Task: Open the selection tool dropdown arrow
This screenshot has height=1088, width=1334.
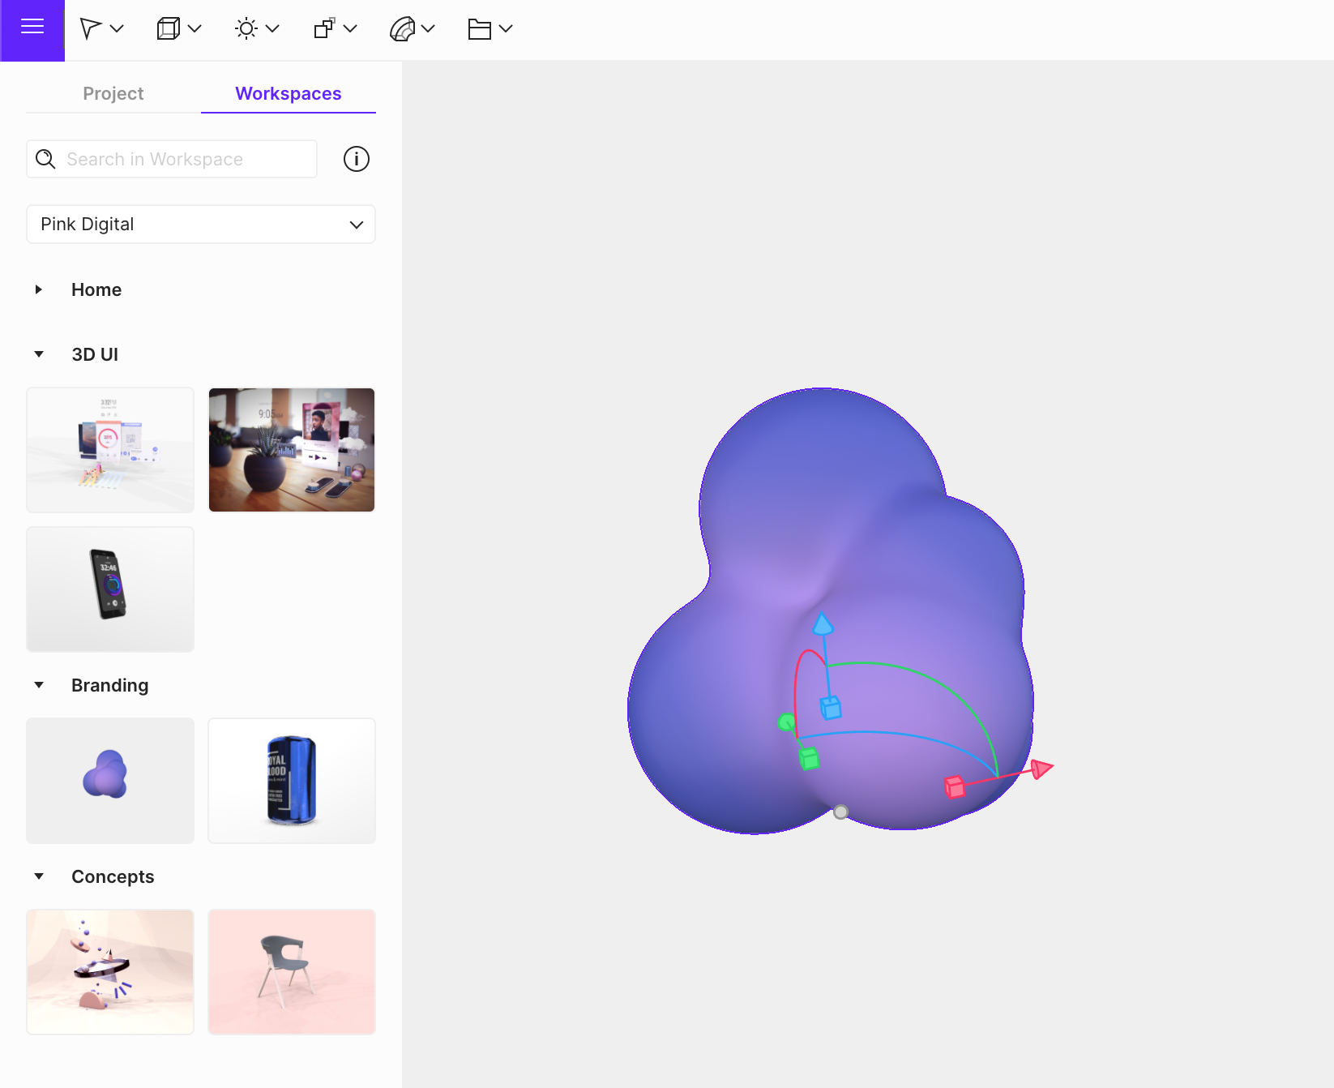Action: (x=118, y=29)
